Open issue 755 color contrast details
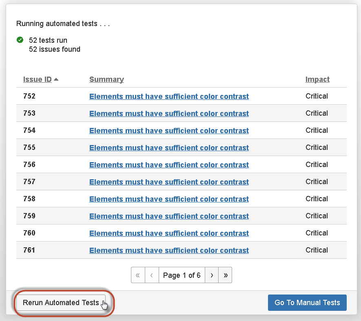This screenshot has width=361, height=321. [169, 147]
